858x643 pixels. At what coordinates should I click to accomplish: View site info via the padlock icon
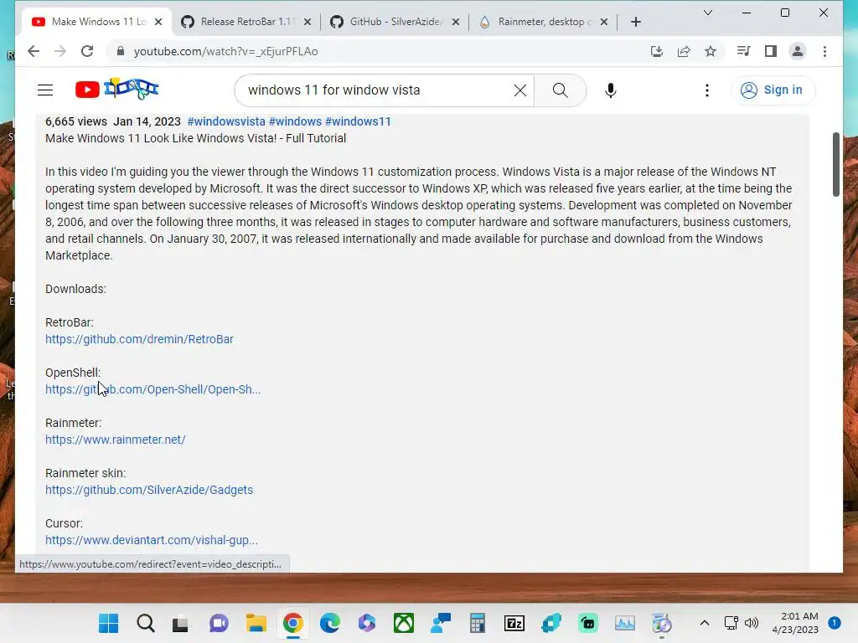(121, 51)
